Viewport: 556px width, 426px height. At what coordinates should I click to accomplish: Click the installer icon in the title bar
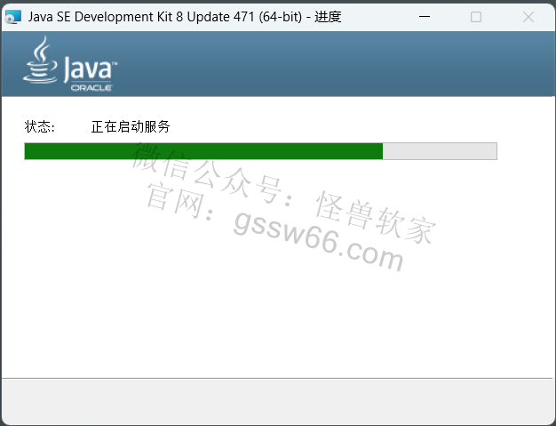tap(13, 17)
